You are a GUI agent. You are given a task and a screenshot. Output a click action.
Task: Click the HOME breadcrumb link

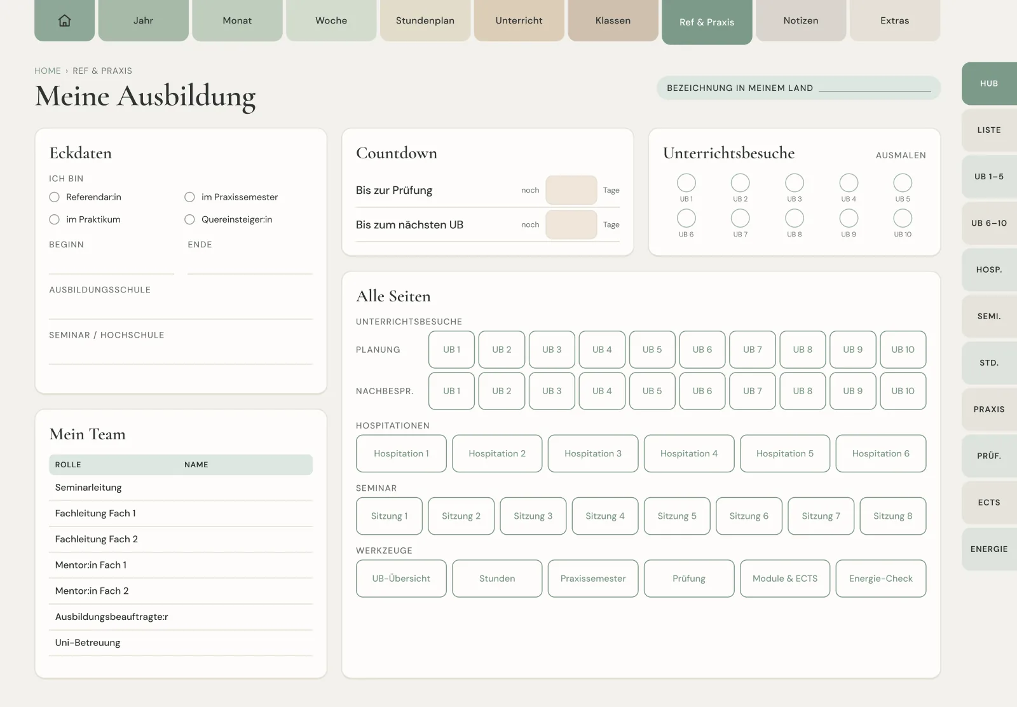coord(48,71)
